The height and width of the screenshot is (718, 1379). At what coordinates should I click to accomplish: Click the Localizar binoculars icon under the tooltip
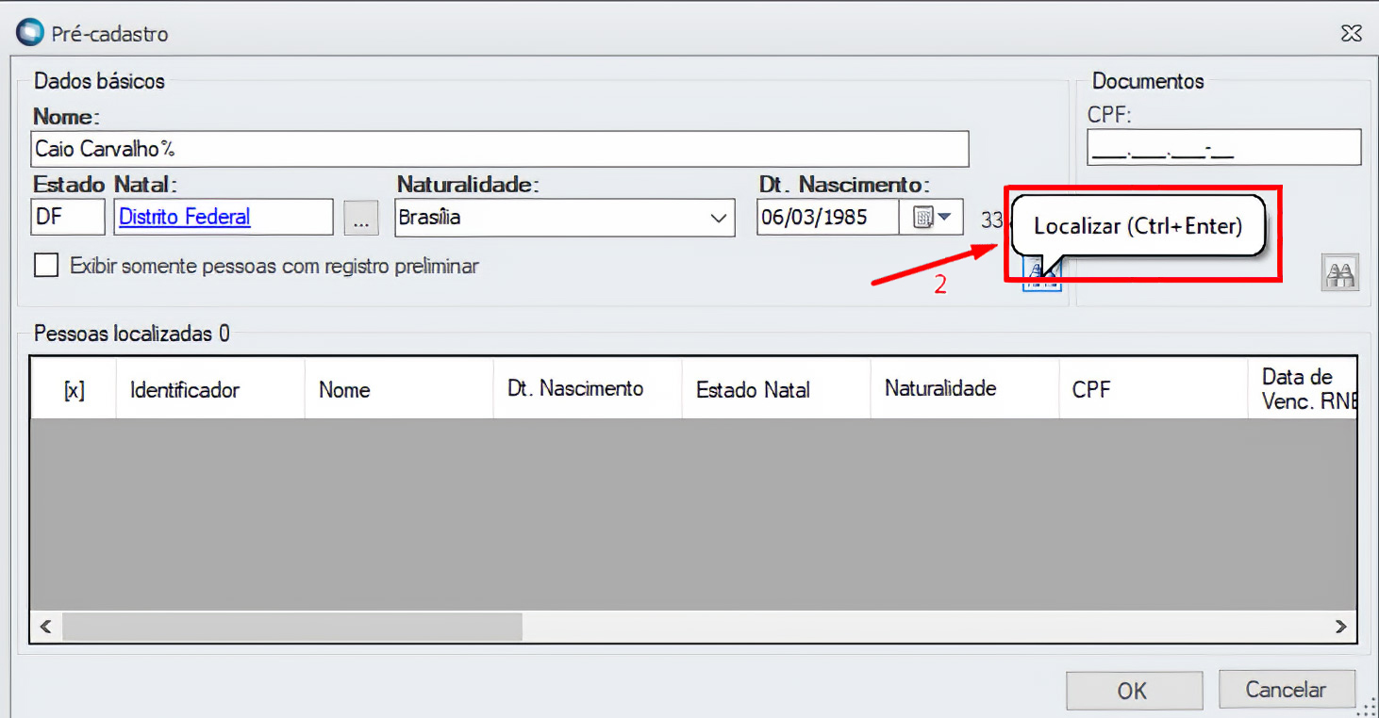click(x=1041, y=278)
